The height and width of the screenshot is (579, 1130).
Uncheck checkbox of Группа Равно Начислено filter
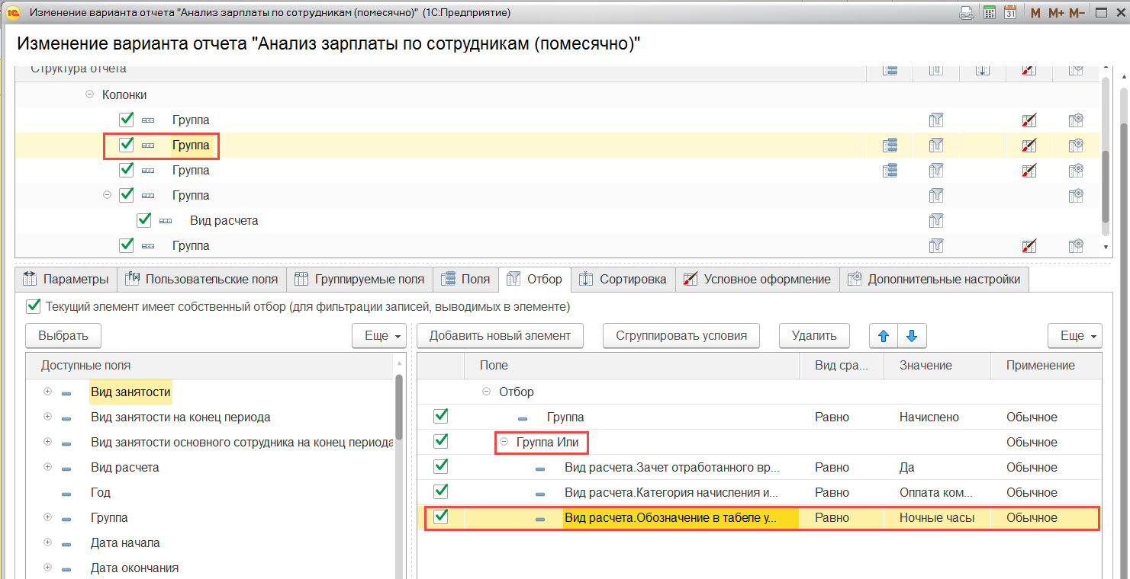440,416
